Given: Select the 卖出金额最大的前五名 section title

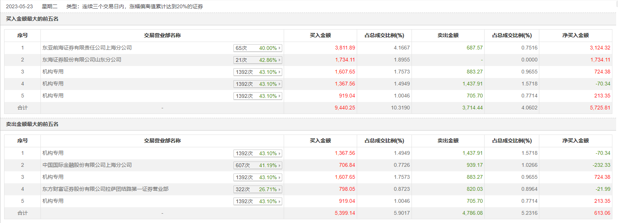Looking at the screenshot, I should (x=32, y=124).
